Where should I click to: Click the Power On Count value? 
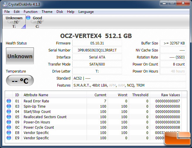(173, 64)
